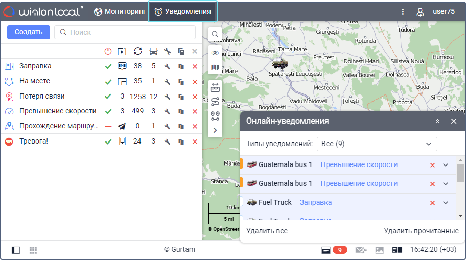
Task: Expand first Guatemala bus 1 notification
Action: coord(446,165)
